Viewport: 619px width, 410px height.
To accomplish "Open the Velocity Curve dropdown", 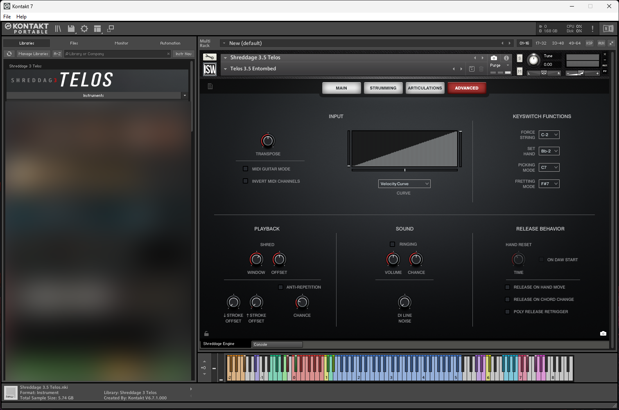I will tap(404, 184).
